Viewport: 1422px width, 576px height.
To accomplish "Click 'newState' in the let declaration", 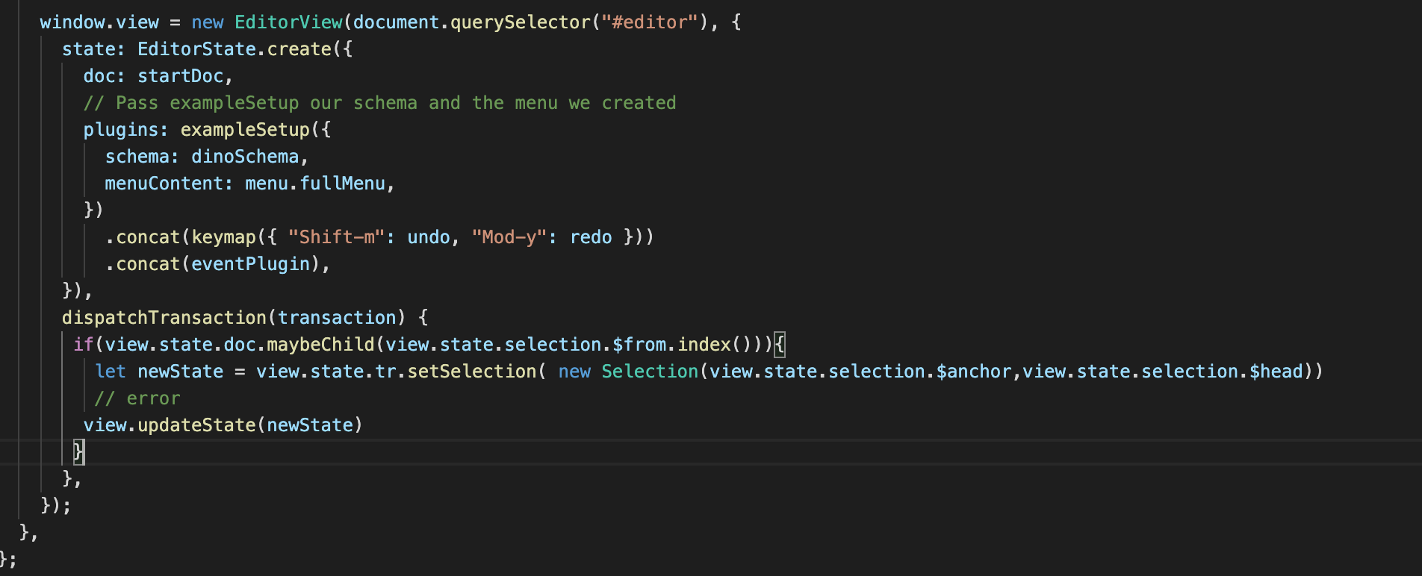I will pyautogui.click(x=181, y=371).
